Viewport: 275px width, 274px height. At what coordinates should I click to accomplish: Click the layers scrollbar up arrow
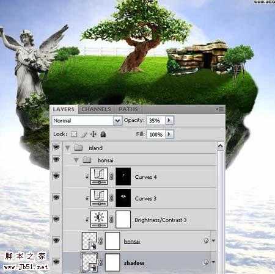coord(220,146)
